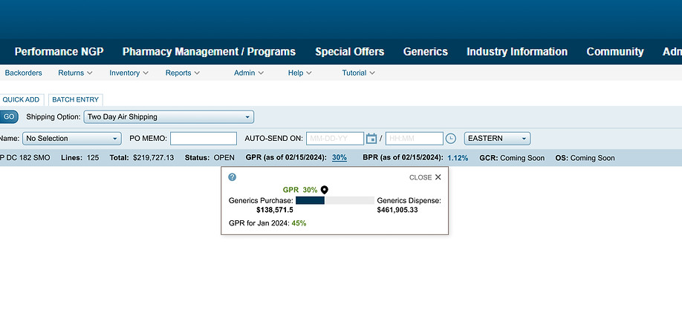Expand the Inventory menu
The width and height of the screenshot is (682, 330).
click(x=129, y=73)
